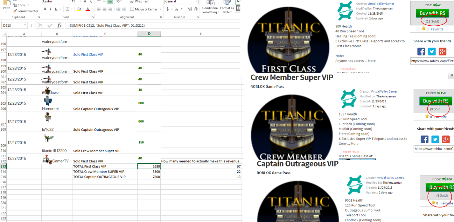This screenshot has height=222, width=454.
Task: Click the Copy button in Clipboard group
Action: 19,5
